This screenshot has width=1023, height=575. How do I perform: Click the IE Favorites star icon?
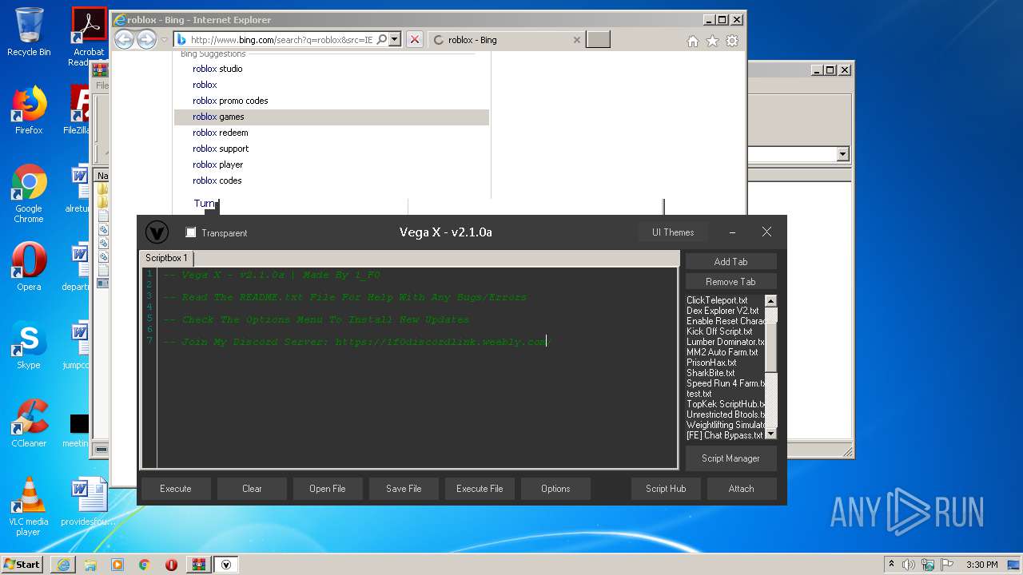(x=712, y=41)
